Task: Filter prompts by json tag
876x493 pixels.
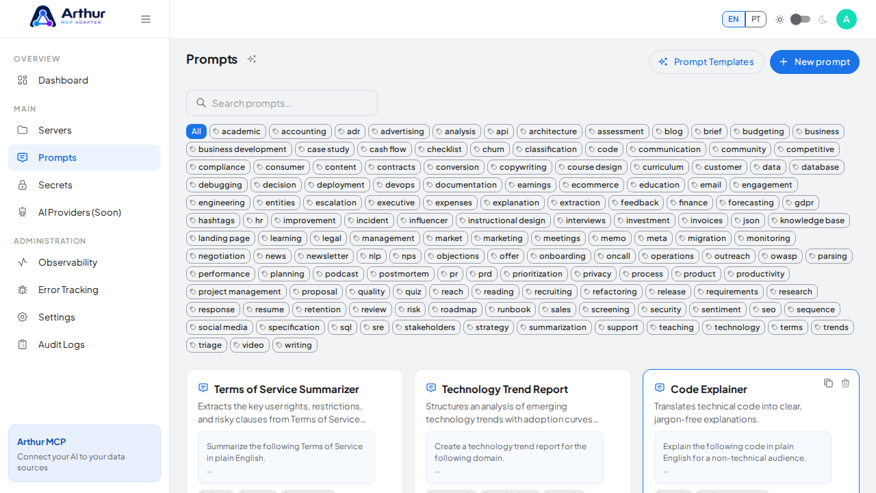Action: pyautogui.click(x=748, y=220)
